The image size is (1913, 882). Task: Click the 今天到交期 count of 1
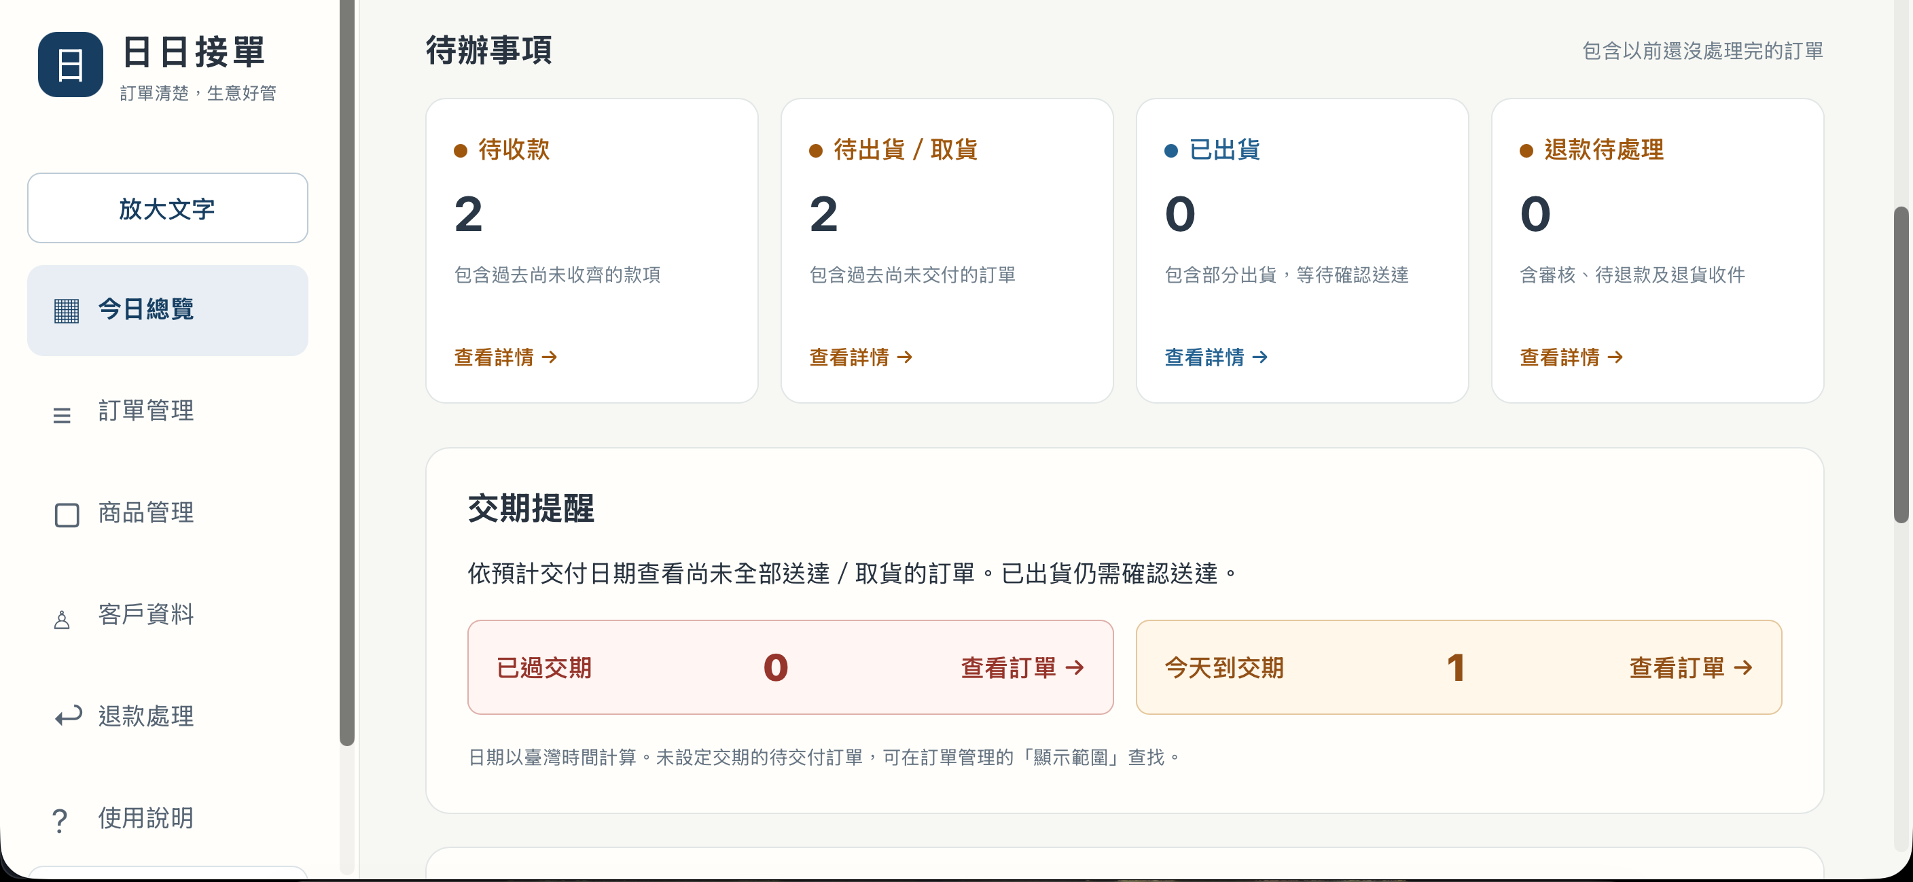1456,667
